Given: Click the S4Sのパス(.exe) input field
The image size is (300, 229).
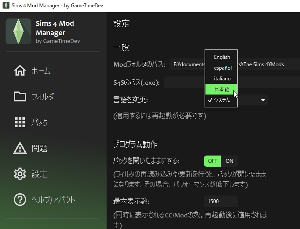Looking at the screenshot, I should (x=232, y=82).
